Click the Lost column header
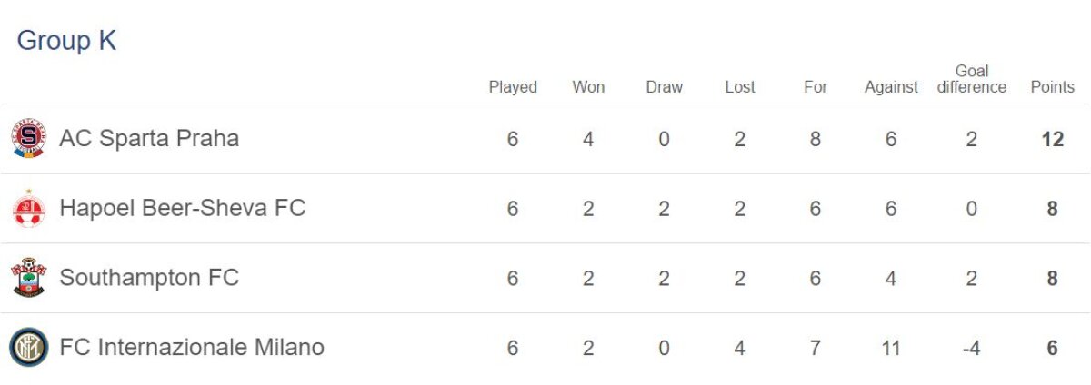This screenshot has height=385, width=1091. tap(740, 87)
